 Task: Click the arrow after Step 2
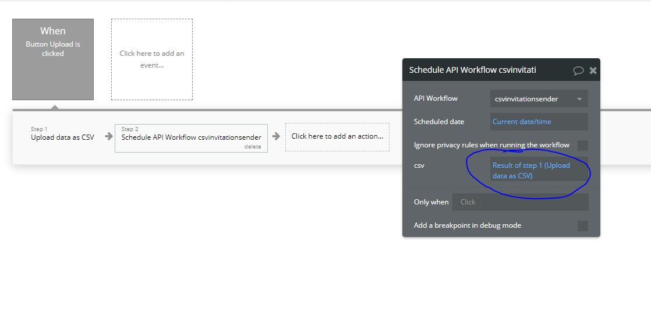click(276, 136)
